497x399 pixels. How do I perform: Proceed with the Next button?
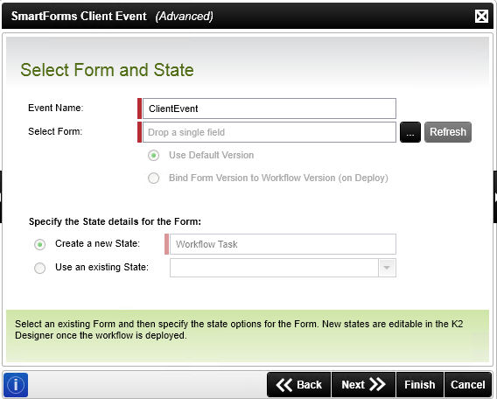[x=363, y=385]
